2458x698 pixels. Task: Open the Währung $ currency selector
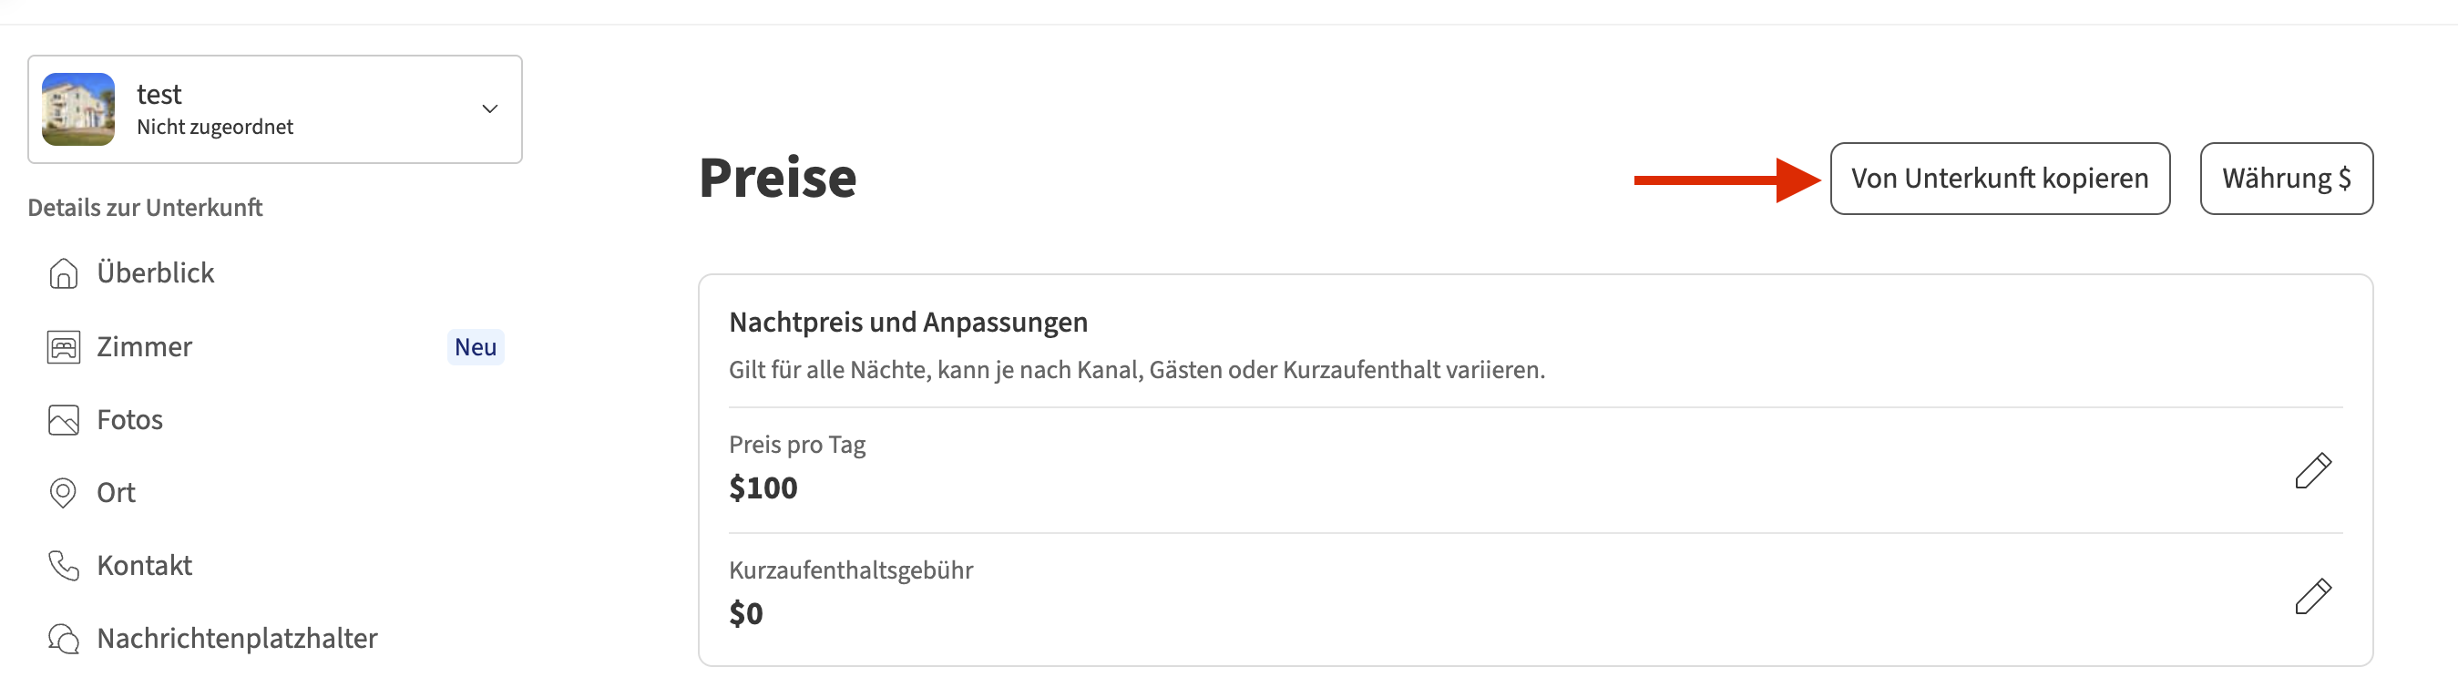2285,179
